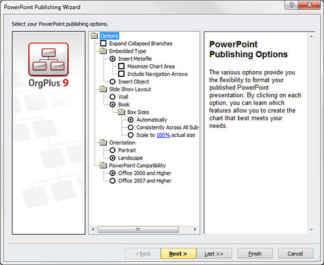This screenshot has height=265, width=324.
Task: Open the 100% scale link
Action: pyautogui.click(x=163, y=135)
